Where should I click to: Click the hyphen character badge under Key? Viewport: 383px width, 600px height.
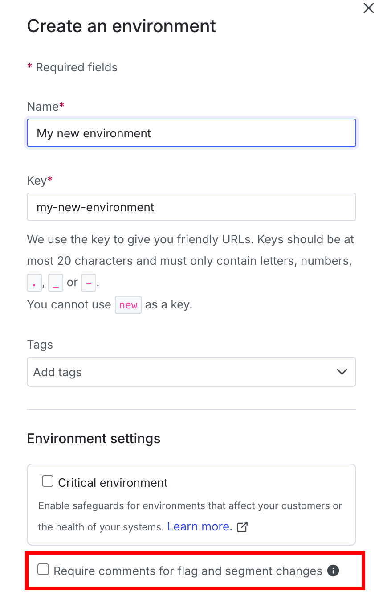[89, 282]
